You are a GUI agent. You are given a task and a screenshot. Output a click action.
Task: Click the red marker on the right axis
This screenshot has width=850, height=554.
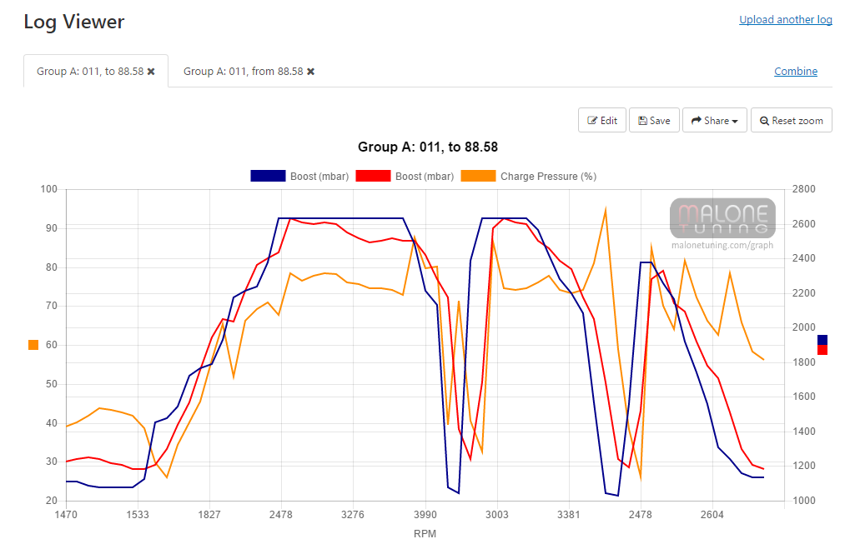click(822, 350)
